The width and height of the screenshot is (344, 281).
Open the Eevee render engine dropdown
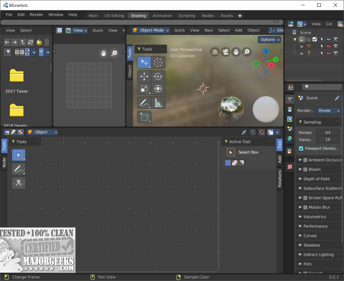(329, 110)
